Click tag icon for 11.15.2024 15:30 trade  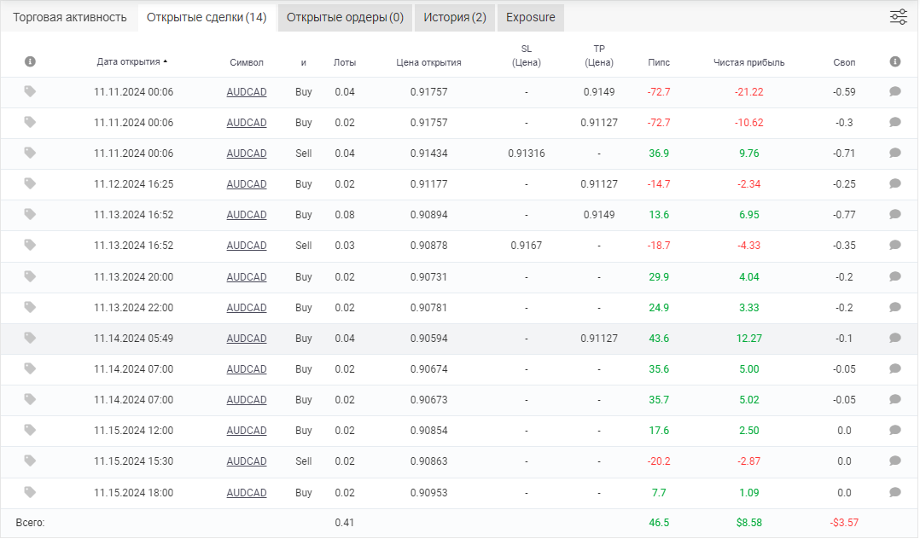tap(30, 461)
